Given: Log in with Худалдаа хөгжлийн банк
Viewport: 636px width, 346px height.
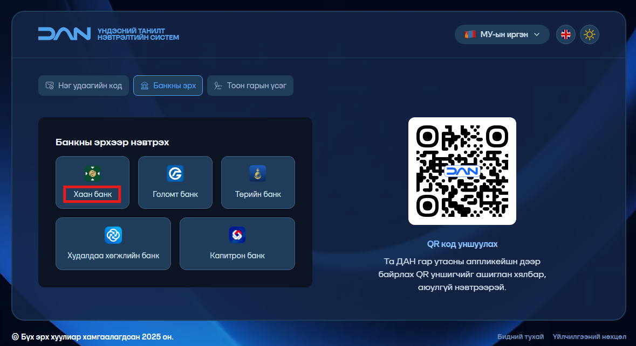Looking at the screenshot, I should [113, 244].
